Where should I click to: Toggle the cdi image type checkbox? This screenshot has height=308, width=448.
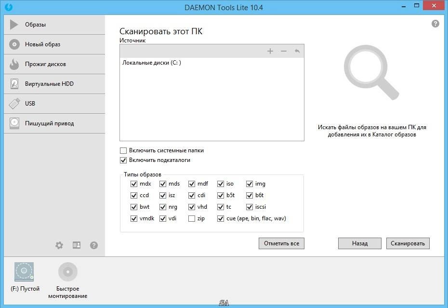click(x=192, y=195)
